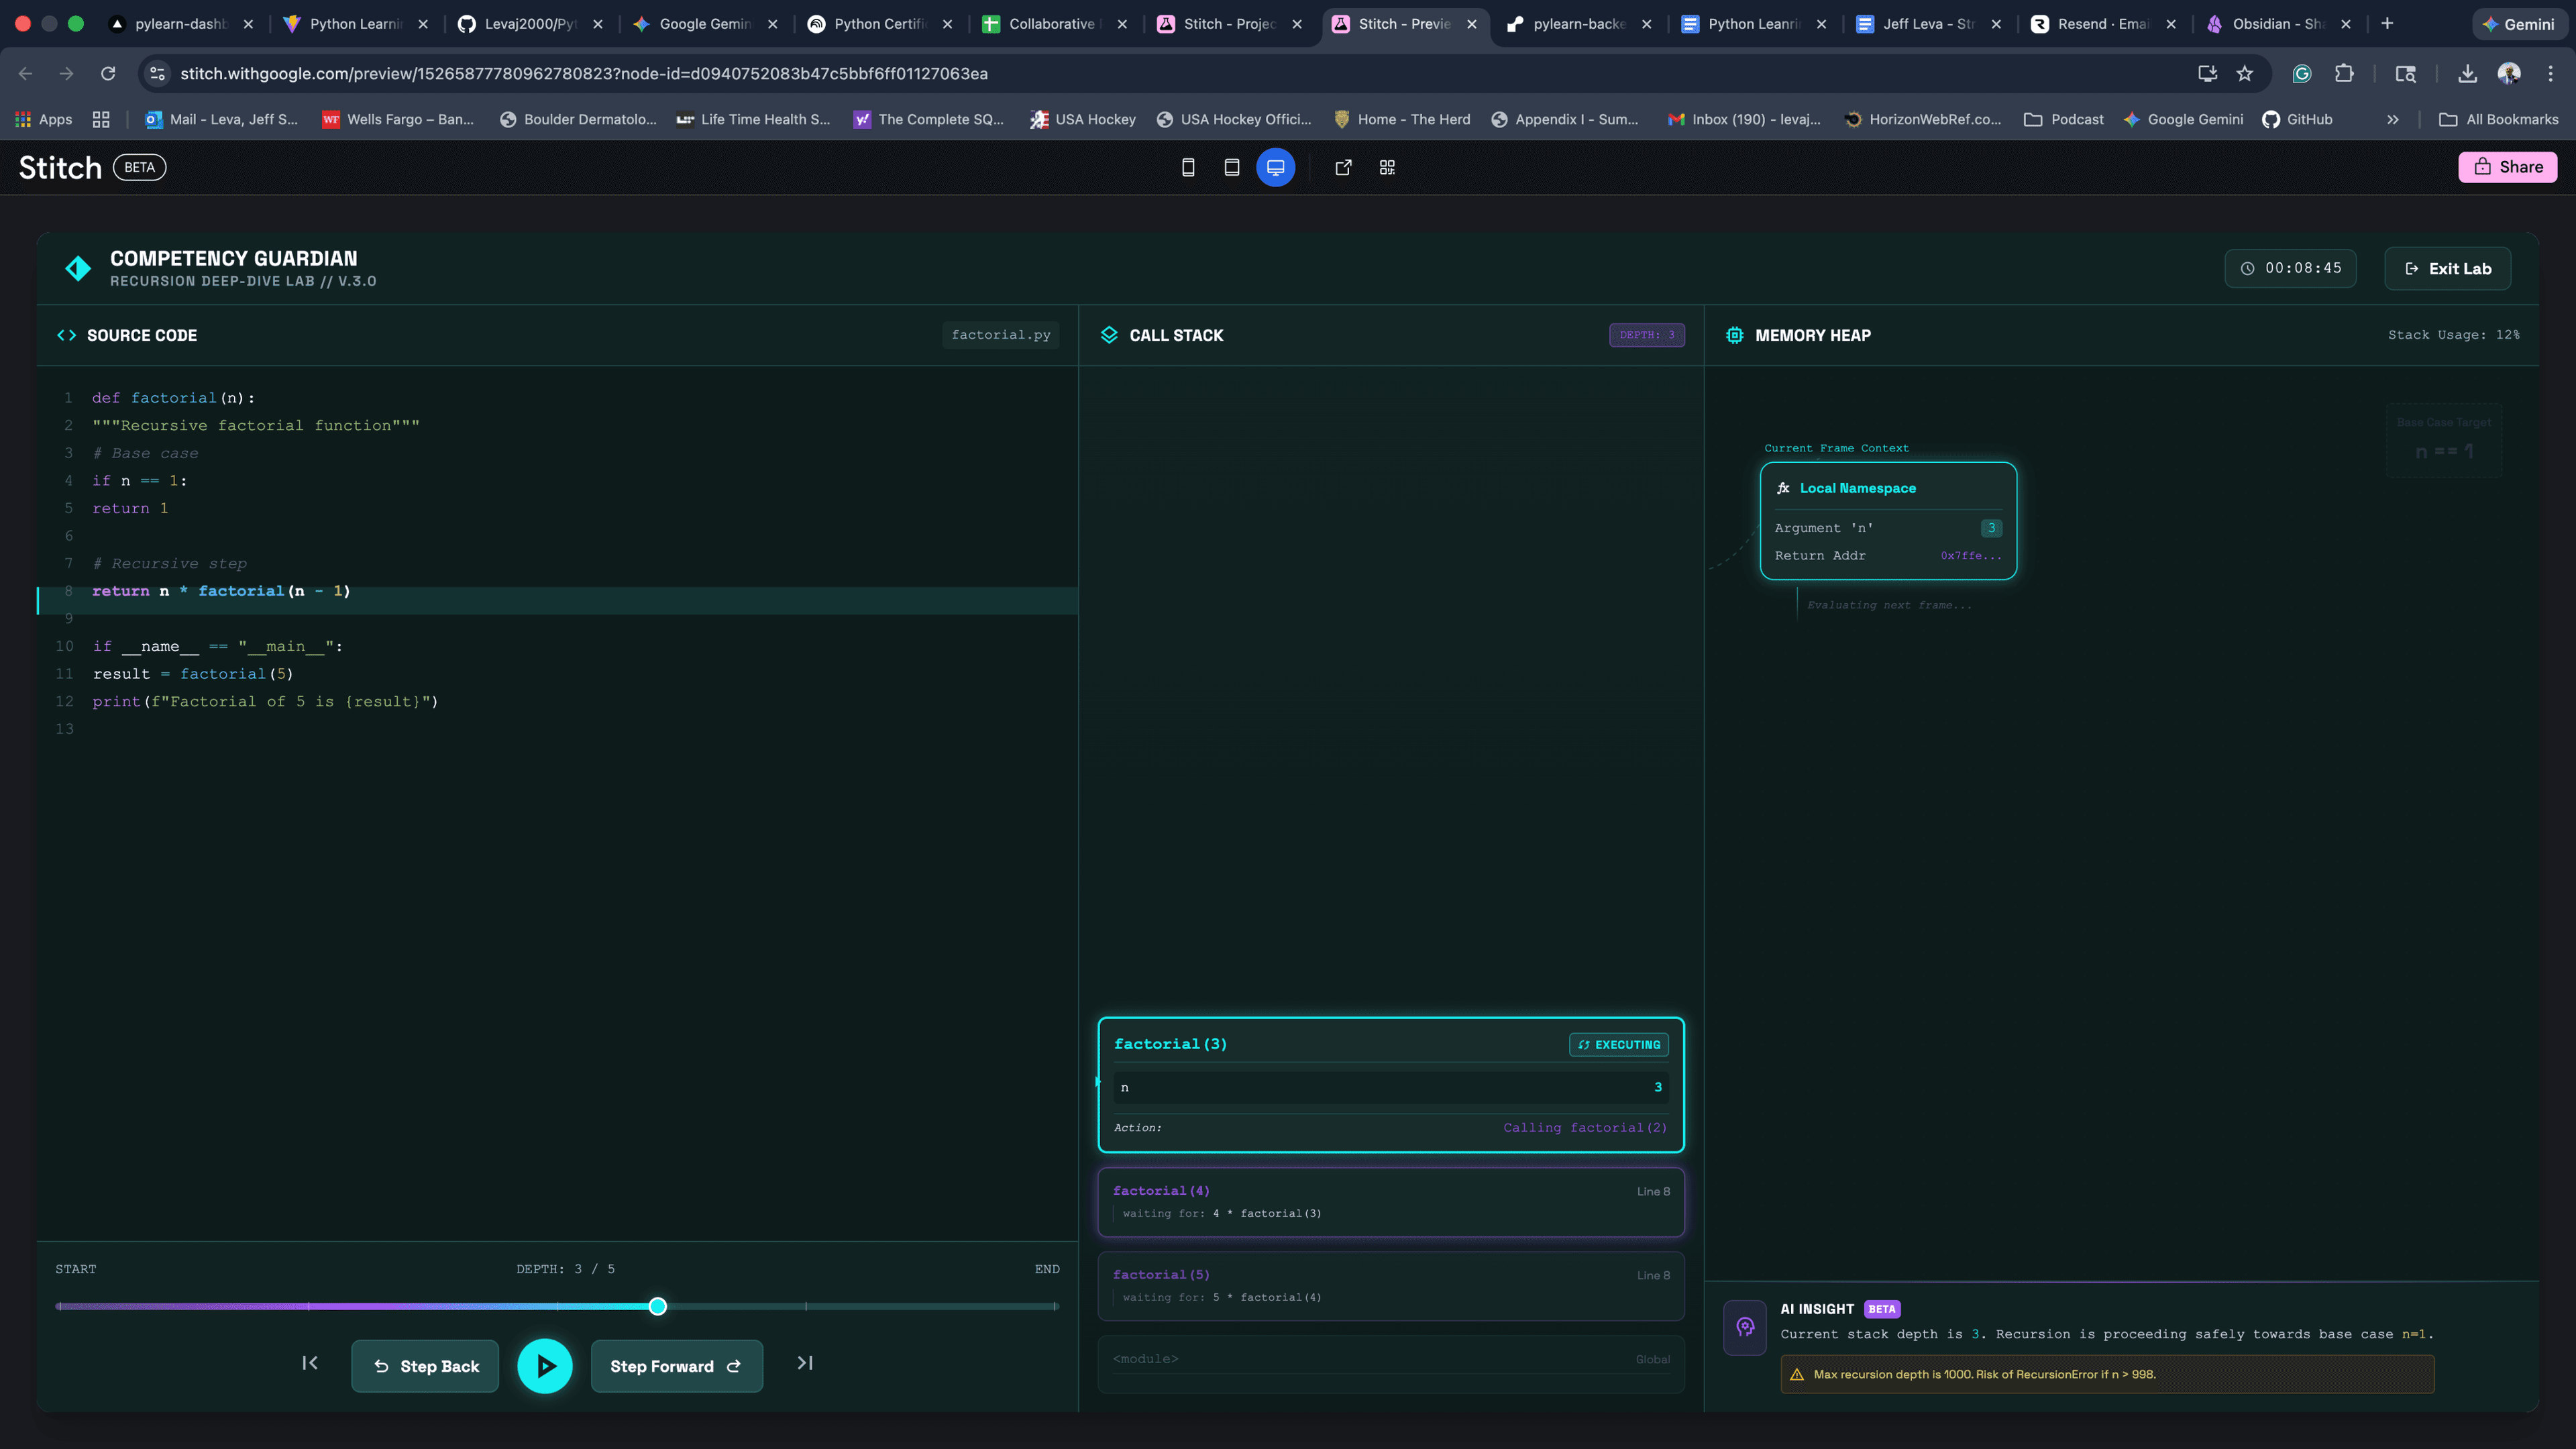
Task: Open the preview in a new tab
Action: point(1343,167)
